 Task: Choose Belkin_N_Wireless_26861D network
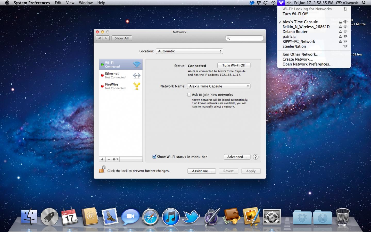click(x=306, y=27)
